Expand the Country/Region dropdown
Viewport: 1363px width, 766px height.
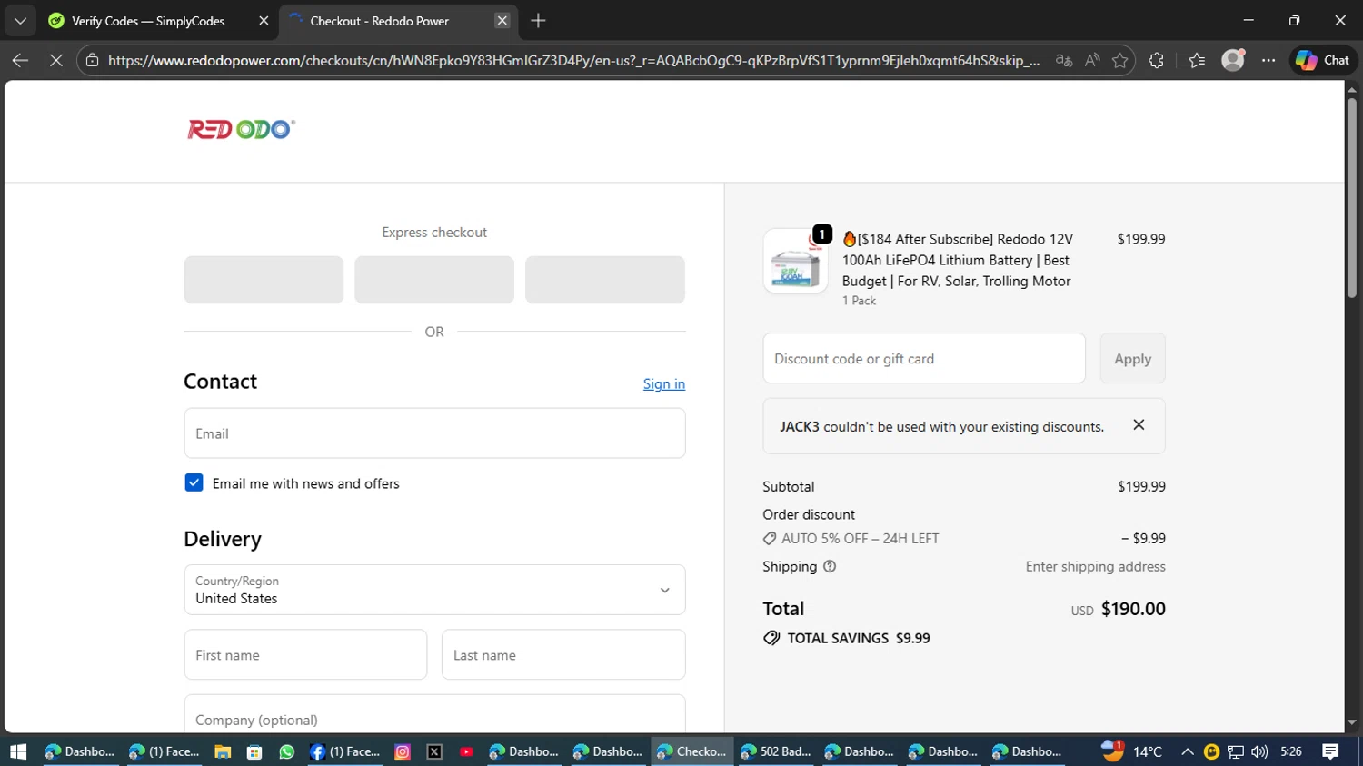click(434, 590)
